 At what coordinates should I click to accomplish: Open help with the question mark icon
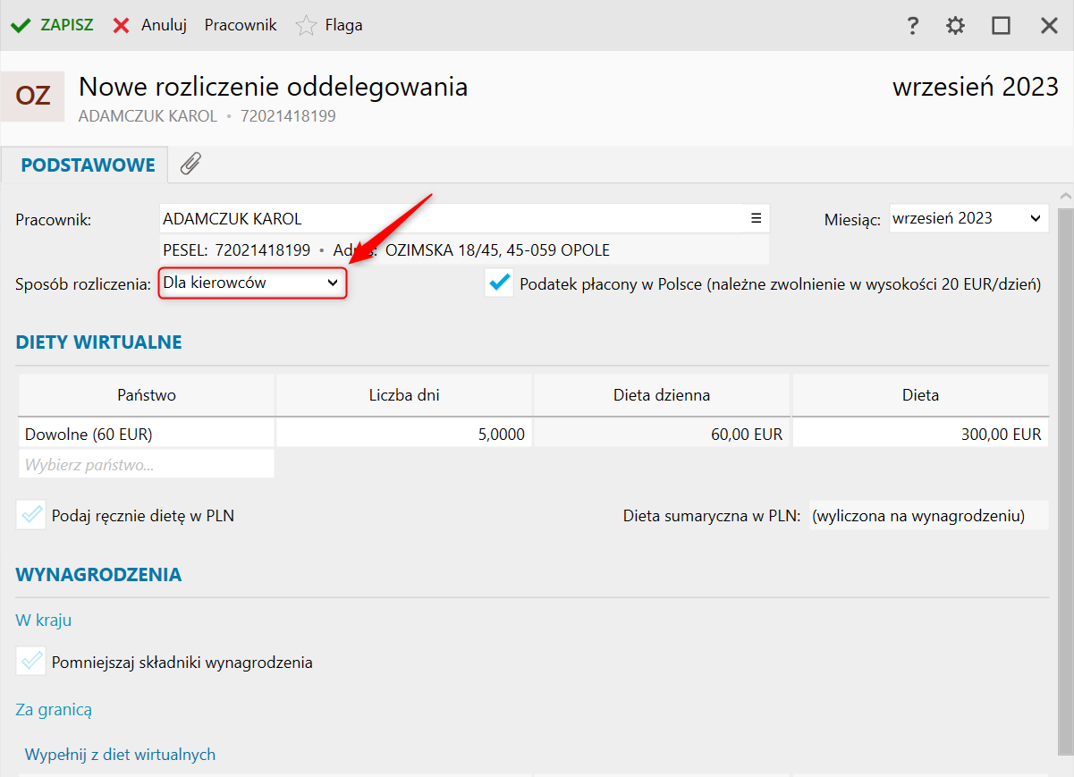tap(912, 25)
